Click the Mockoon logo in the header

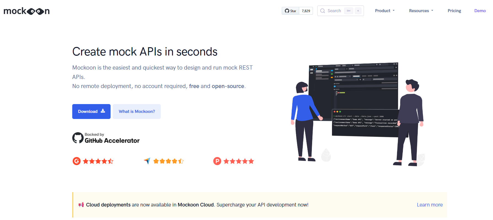click(x=26, y=11)
